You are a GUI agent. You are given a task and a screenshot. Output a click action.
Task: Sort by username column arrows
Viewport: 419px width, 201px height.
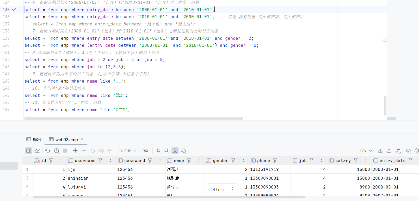(110, 160)
